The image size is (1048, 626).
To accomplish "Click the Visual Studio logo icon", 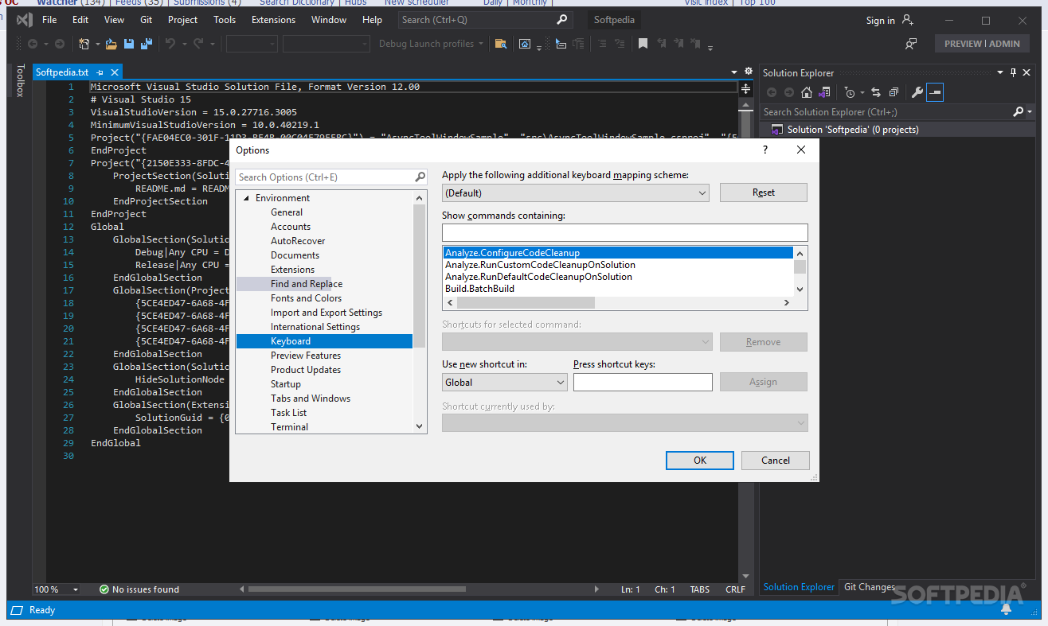I will point(25,20).
